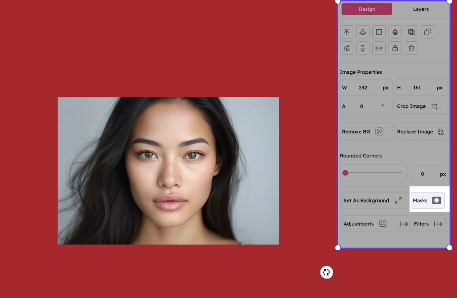Click the Replace Image button

(x=421, y=131)
